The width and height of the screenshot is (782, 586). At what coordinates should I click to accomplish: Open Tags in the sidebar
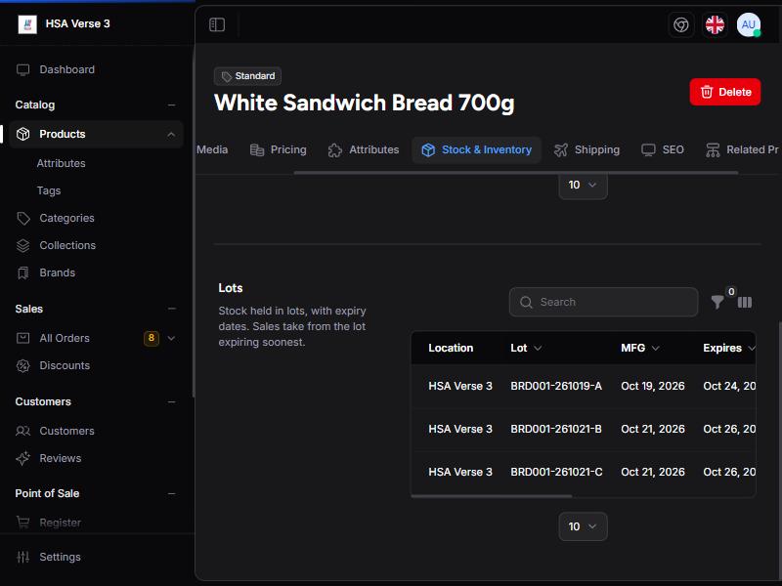click(x=49, y=190)
